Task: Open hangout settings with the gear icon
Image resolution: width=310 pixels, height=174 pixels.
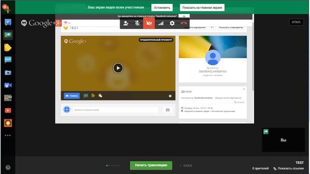Action: pyautogui.click(x=172, y=23)
